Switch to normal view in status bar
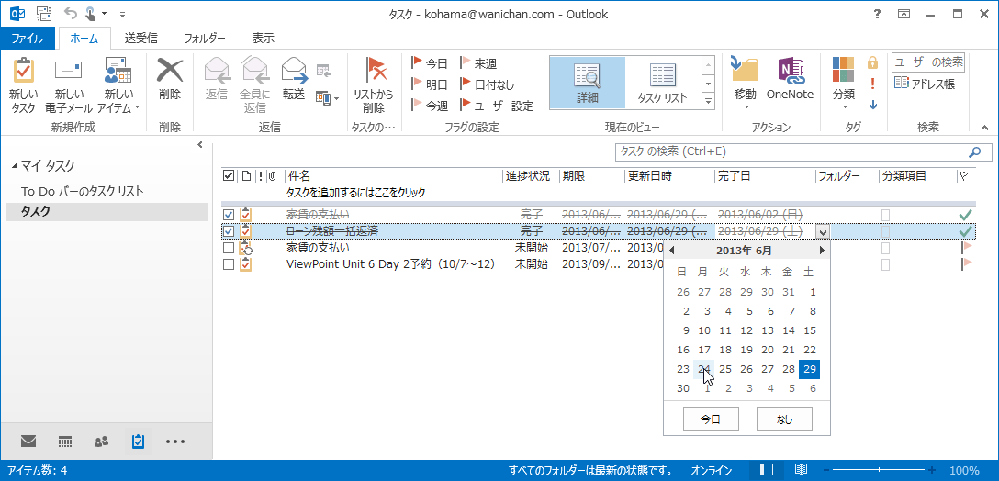Viewport: 999px width, 481px height. tap(768, 470)
